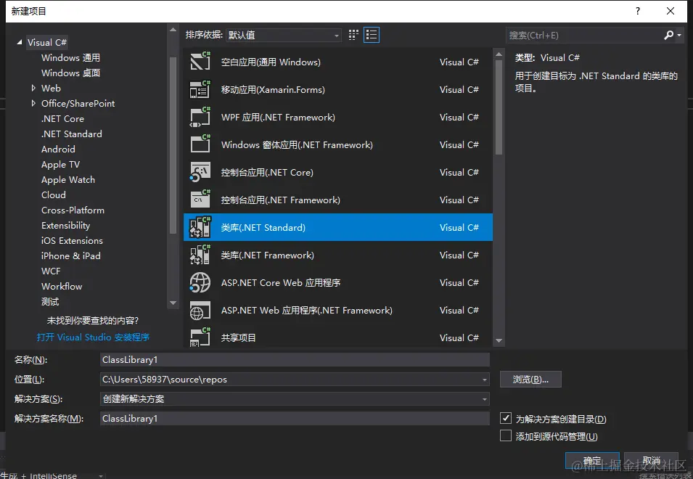The width and height of the screenshot is (693, 479).
Task: Click category tree scrollbar down arrow
Action: (173, 303)
